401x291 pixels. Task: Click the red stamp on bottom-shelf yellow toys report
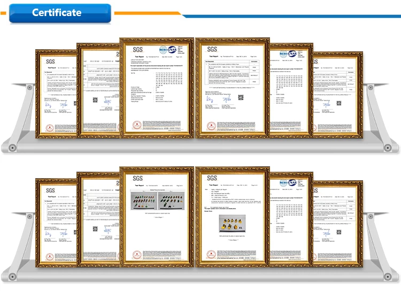point(211,255)
